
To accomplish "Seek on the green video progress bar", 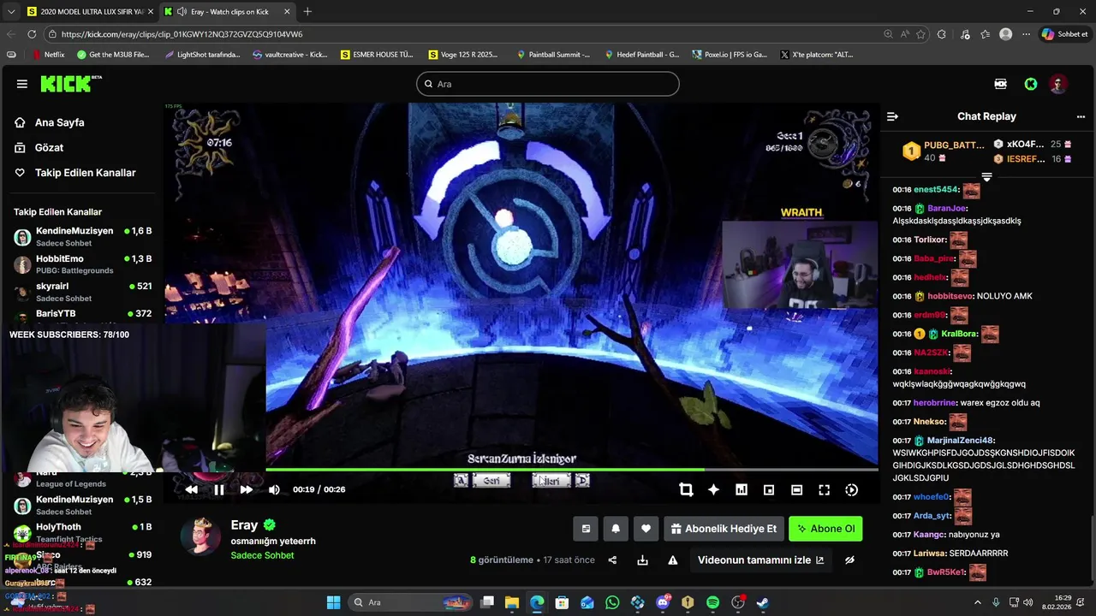I will tap(572, 470).
